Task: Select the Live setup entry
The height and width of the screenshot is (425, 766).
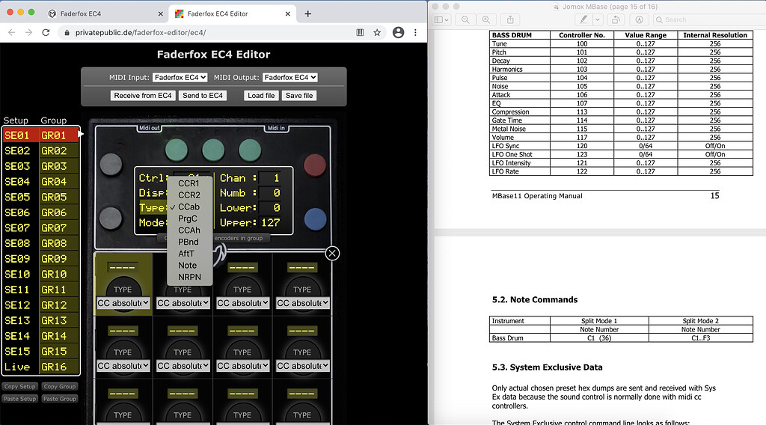Action: click(20, 367)
